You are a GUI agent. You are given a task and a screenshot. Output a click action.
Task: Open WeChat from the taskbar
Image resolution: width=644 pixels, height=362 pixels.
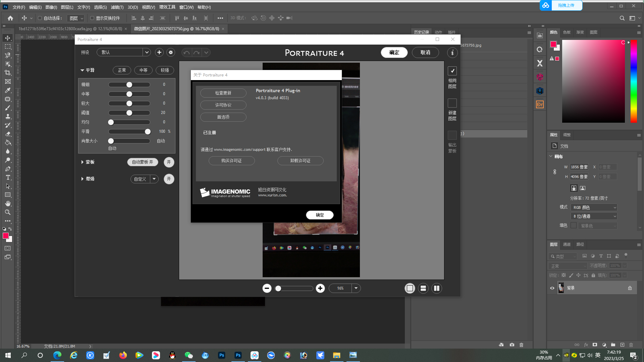tap(189, 355)
